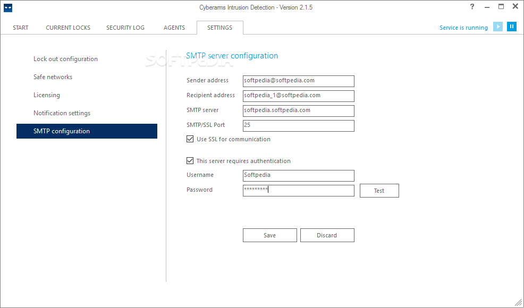This screenshot has width=524, height=308.
Task: Open the Licensing settings section
Action: tap(47, 95)
